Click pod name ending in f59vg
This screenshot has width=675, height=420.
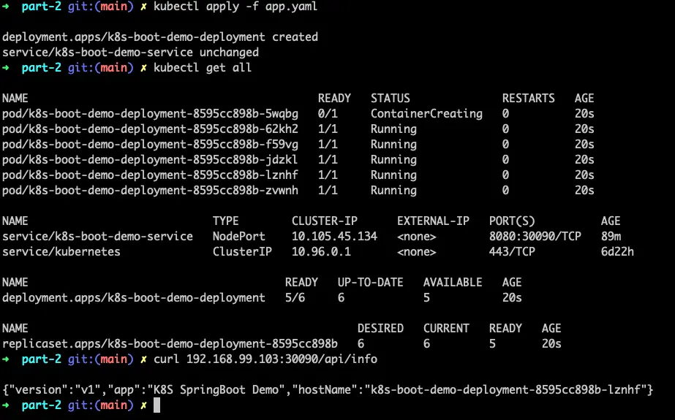[x=150, y=145]
